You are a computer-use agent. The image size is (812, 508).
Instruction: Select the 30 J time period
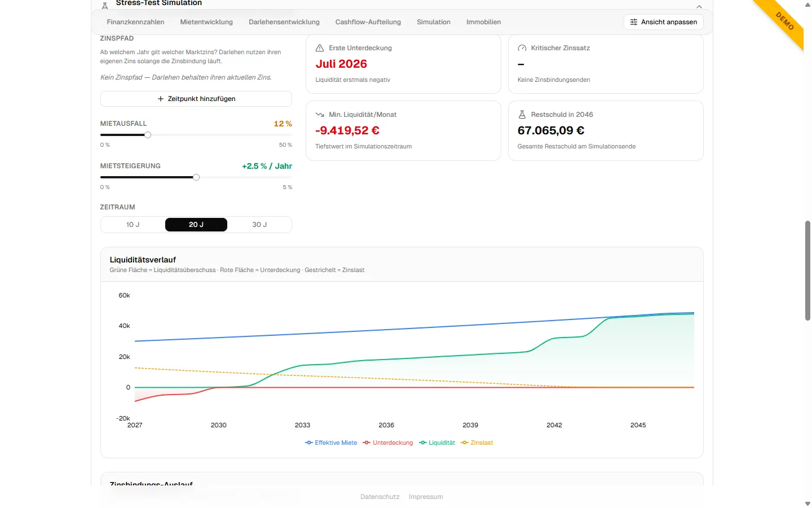click(x=259, y=225)
